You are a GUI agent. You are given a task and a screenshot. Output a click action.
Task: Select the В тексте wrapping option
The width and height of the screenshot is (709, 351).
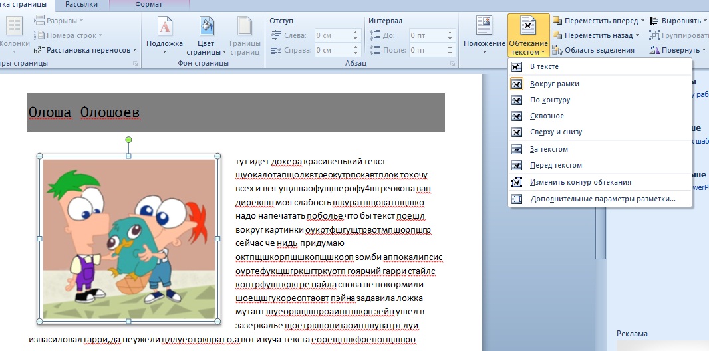point(600,67)
